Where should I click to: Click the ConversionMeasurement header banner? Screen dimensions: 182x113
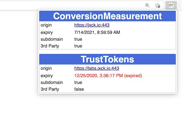coord(107,16)
